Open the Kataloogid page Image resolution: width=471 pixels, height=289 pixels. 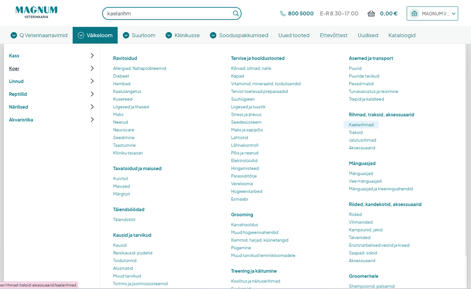(402, 35)
